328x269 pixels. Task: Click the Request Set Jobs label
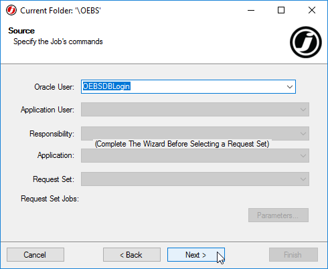click(x=50, y=199)
